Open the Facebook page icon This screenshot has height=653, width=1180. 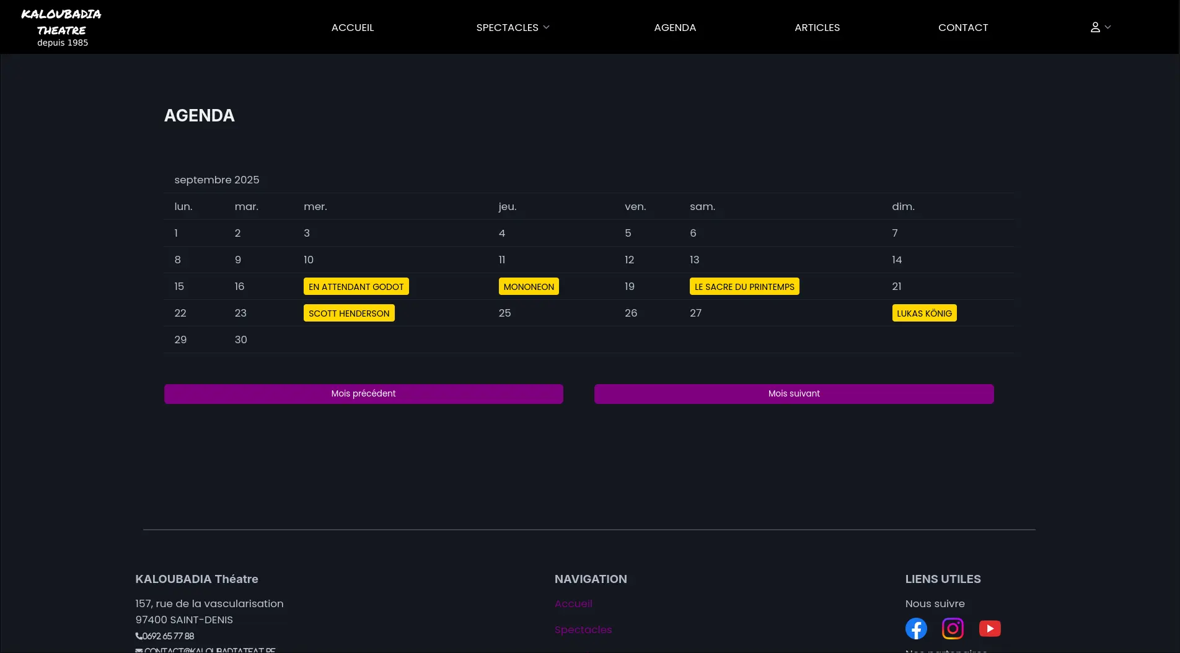pyautogui.click(x=916, y=628)
